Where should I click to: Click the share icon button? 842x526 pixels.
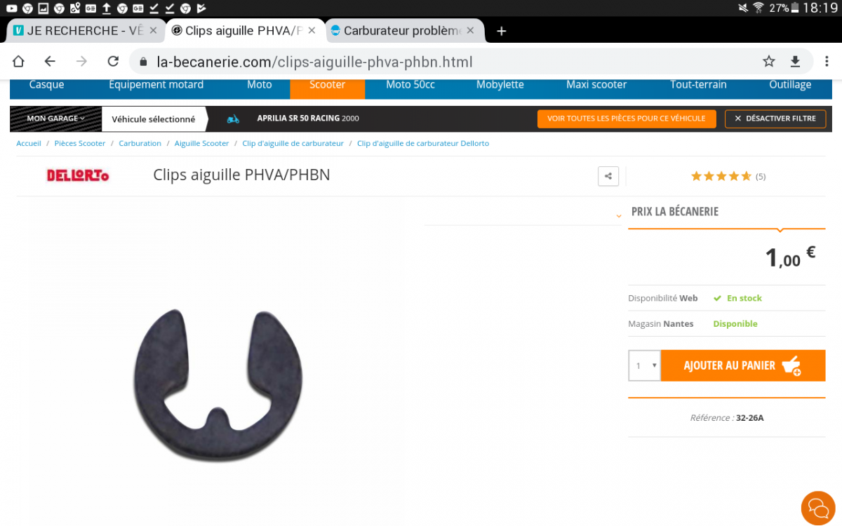coord(608,176)
